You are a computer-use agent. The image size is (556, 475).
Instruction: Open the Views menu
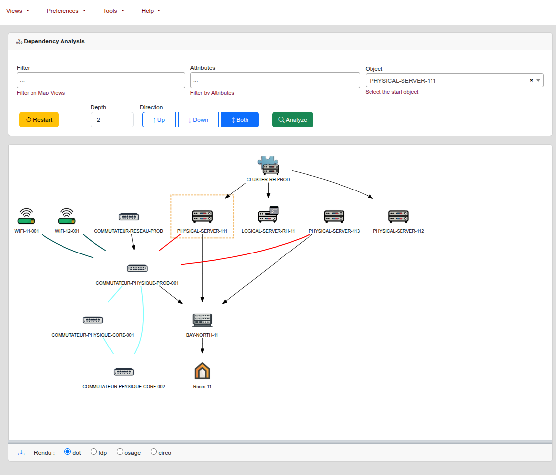pyautogui.click(x=17, y=11)
